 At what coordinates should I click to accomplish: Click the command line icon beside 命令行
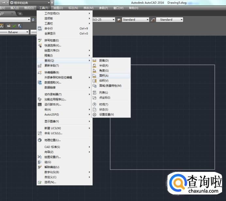[x=40, y=28]
